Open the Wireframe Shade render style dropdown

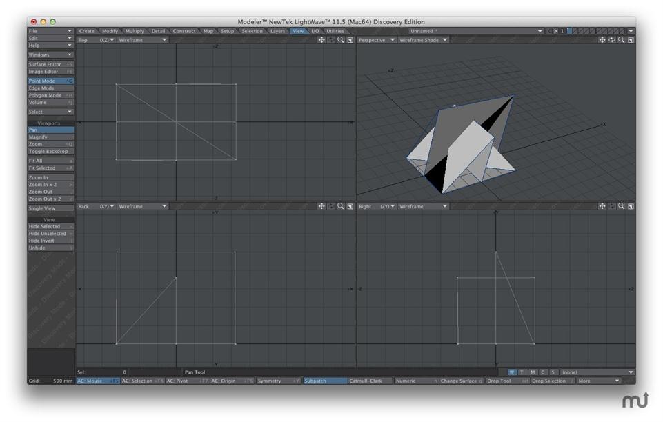click(423, 40)
